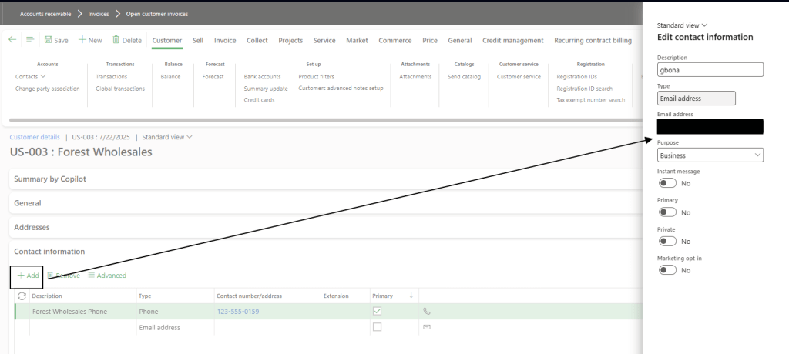The height and width of the screenshot is (354, 789).
Task: Open the Purpose dropdown showing Business
Action: click(710, 155)
